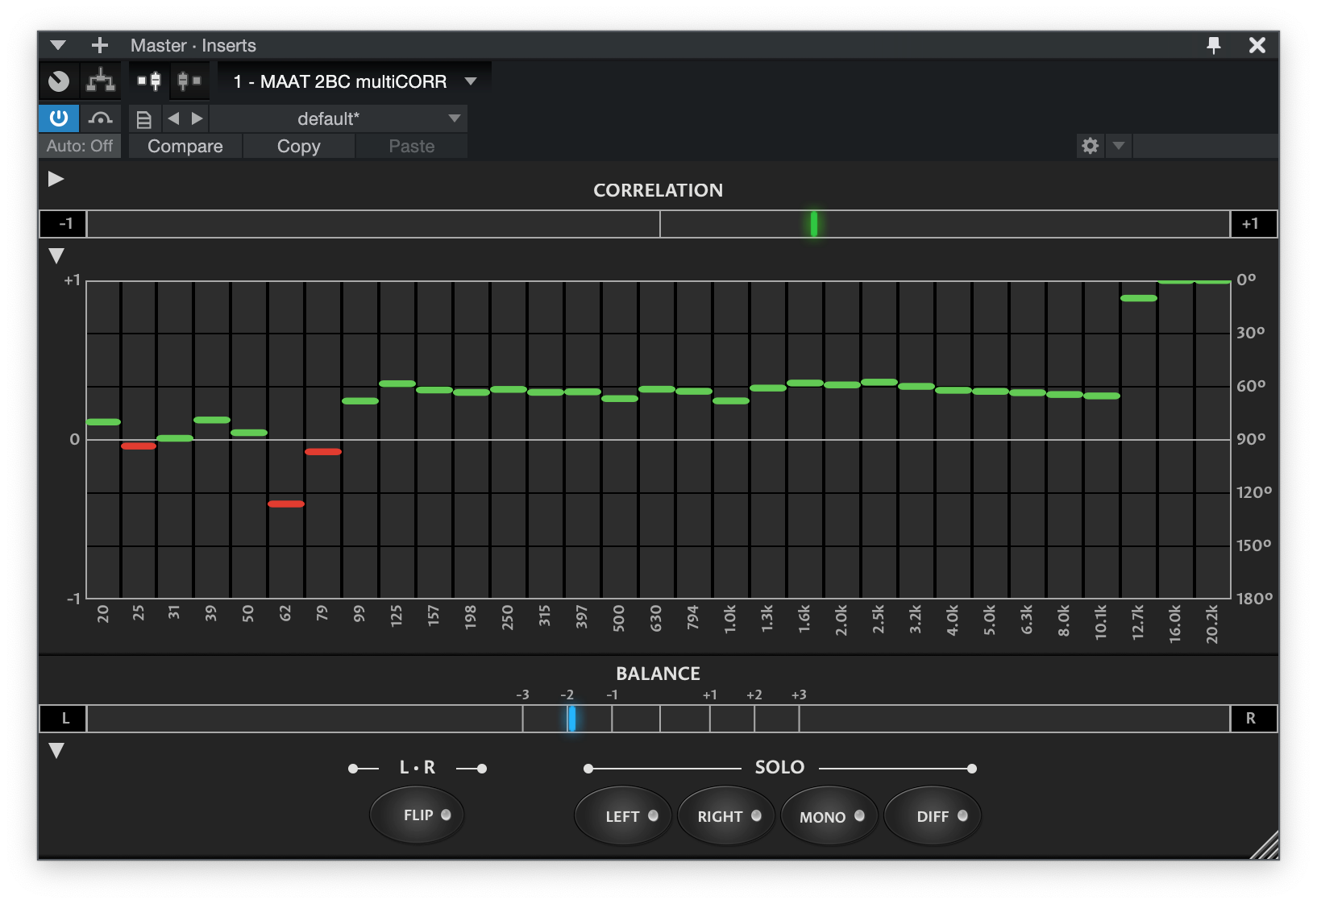Toggle the L·R FLIP button
The width and height of the screenshot is (1317, 904).
pos(418,815)
